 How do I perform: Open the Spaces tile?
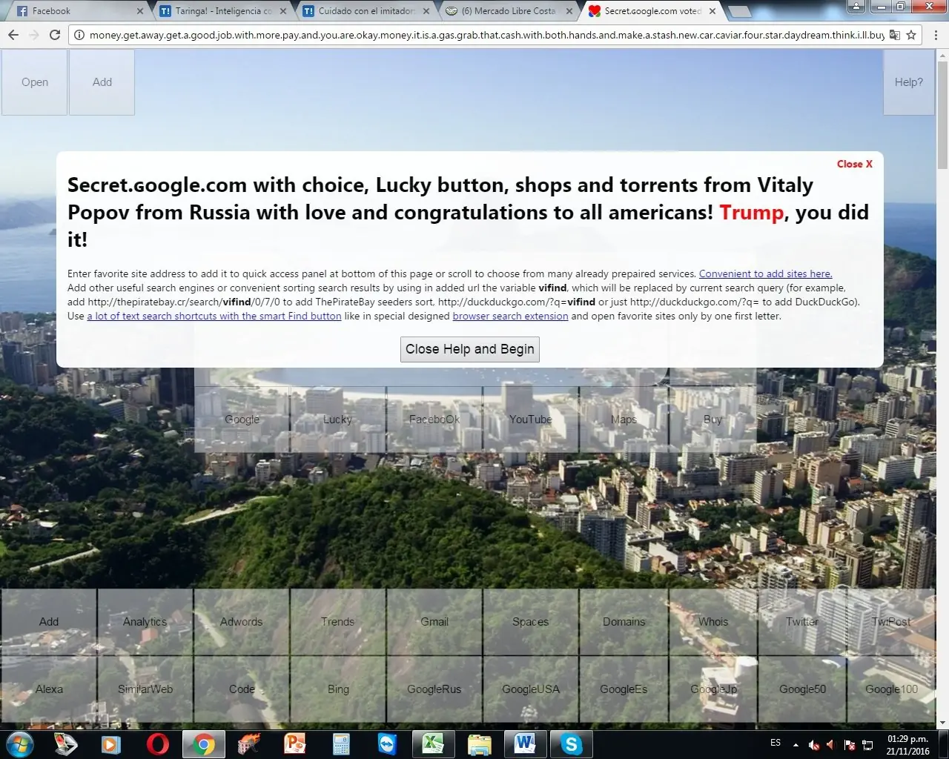pyautogui.click(x=531, y=622)
